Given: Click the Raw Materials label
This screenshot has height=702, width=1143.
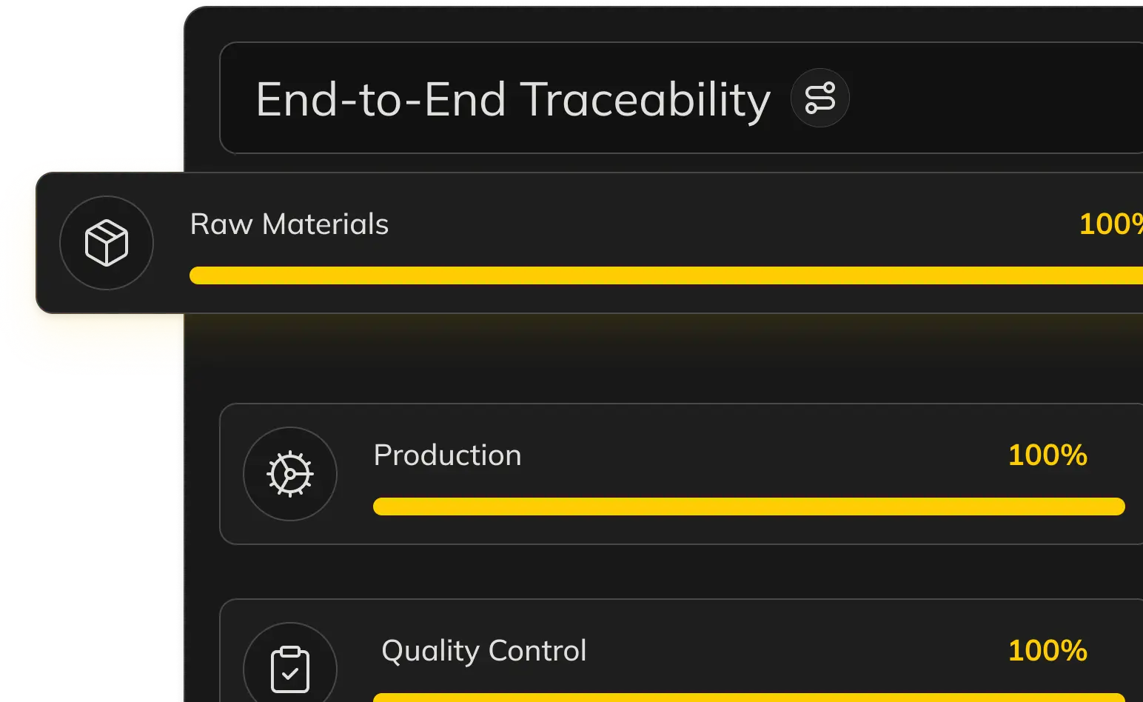Looking at the screenshot, I should pos(289,224).
